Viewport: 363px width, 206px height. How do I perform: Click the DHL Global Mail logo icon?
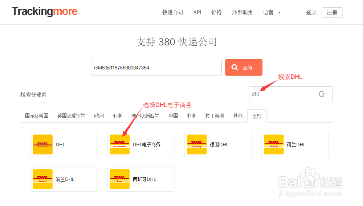coord(119,144)
